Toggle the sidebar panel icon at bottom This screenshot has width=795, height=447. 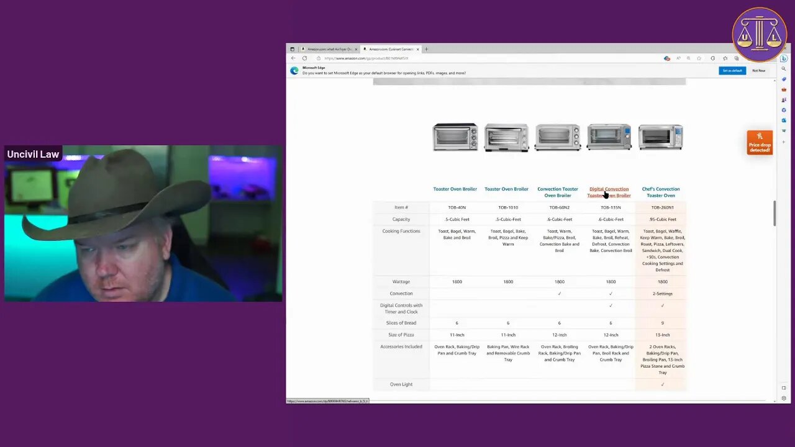pyautogui.click(x=784, y=388)
